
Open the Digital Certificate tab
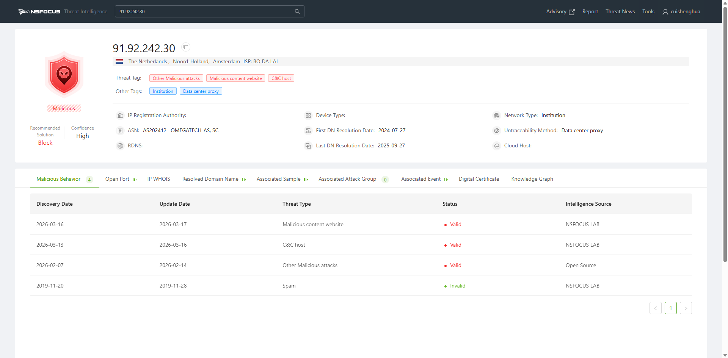pyautogui.click(x=479, y=179)
